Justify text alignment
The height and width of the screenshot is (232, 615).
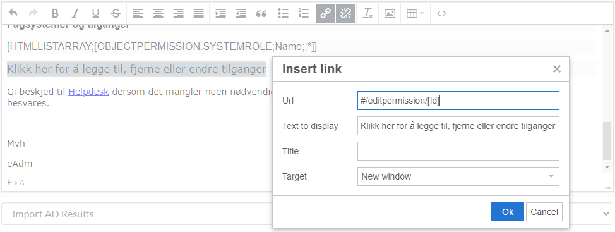click(x=199, y=13)
